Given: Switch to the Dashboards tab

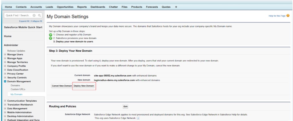Looking at the screenshot, I should click(x=98, y=7).
